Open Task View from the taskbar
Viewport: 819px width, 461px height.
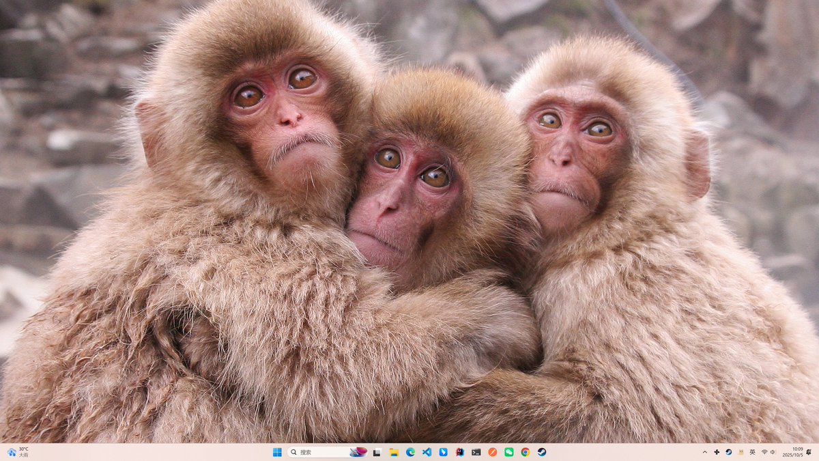[377, 452]
